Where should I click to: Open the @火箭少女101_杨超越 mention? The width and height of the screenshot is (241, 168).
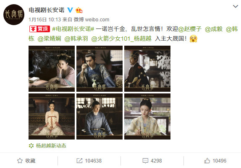[x=121, y=39]
